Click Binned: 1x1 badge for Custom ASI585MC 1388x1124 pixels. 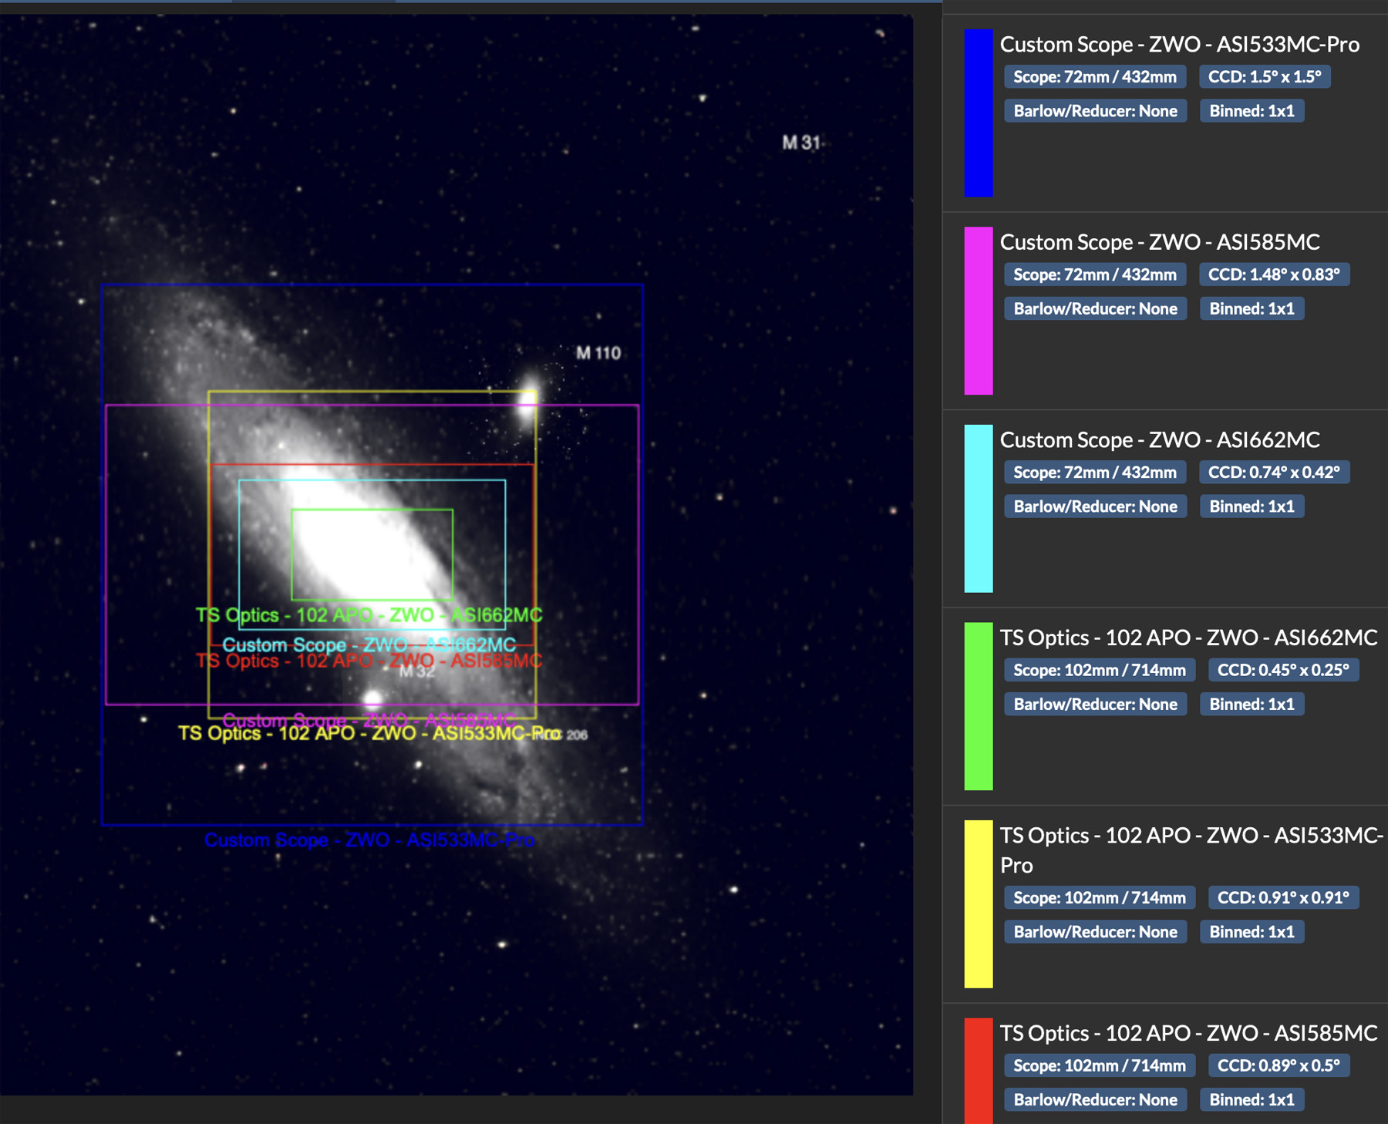[x=1252, y=309]
